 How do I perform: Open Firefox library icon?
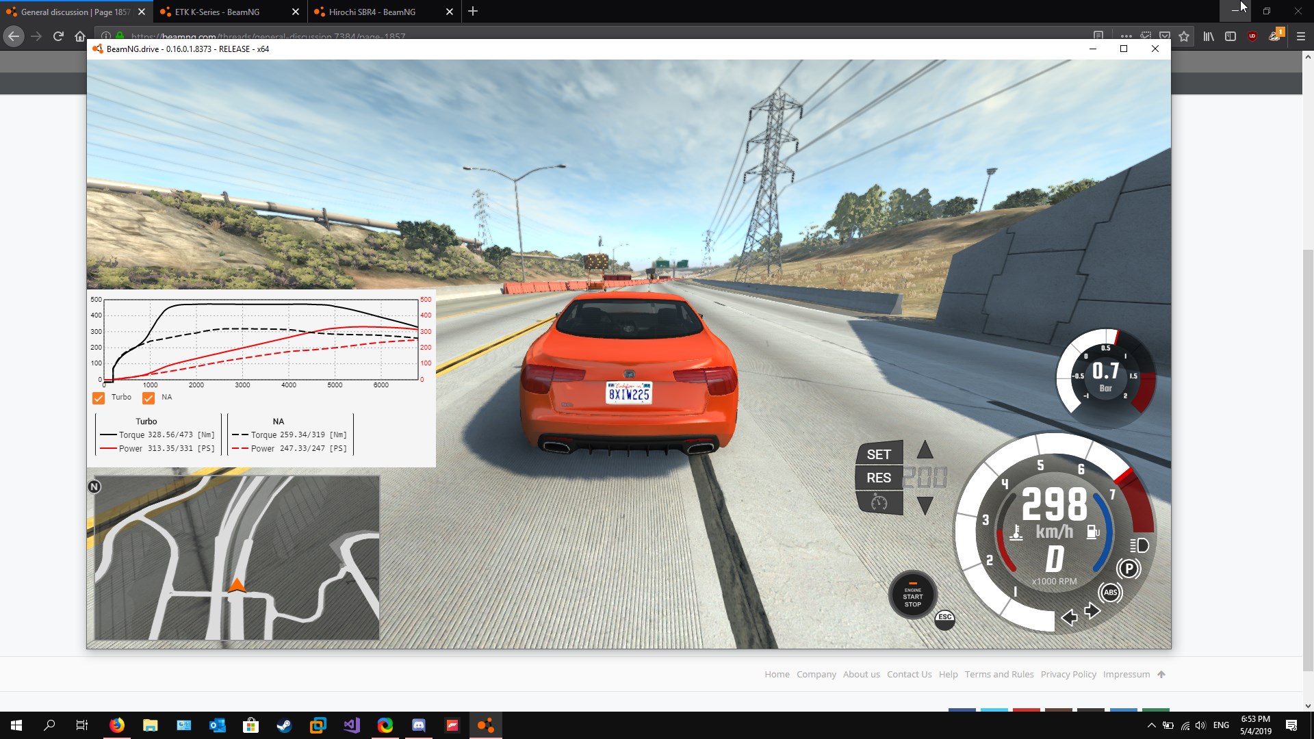[1209, 36]
